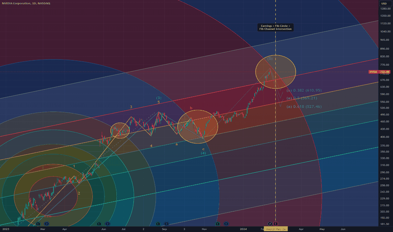Select the (a) 0.382 (610.95) Fib label

(x=304, y=90)
